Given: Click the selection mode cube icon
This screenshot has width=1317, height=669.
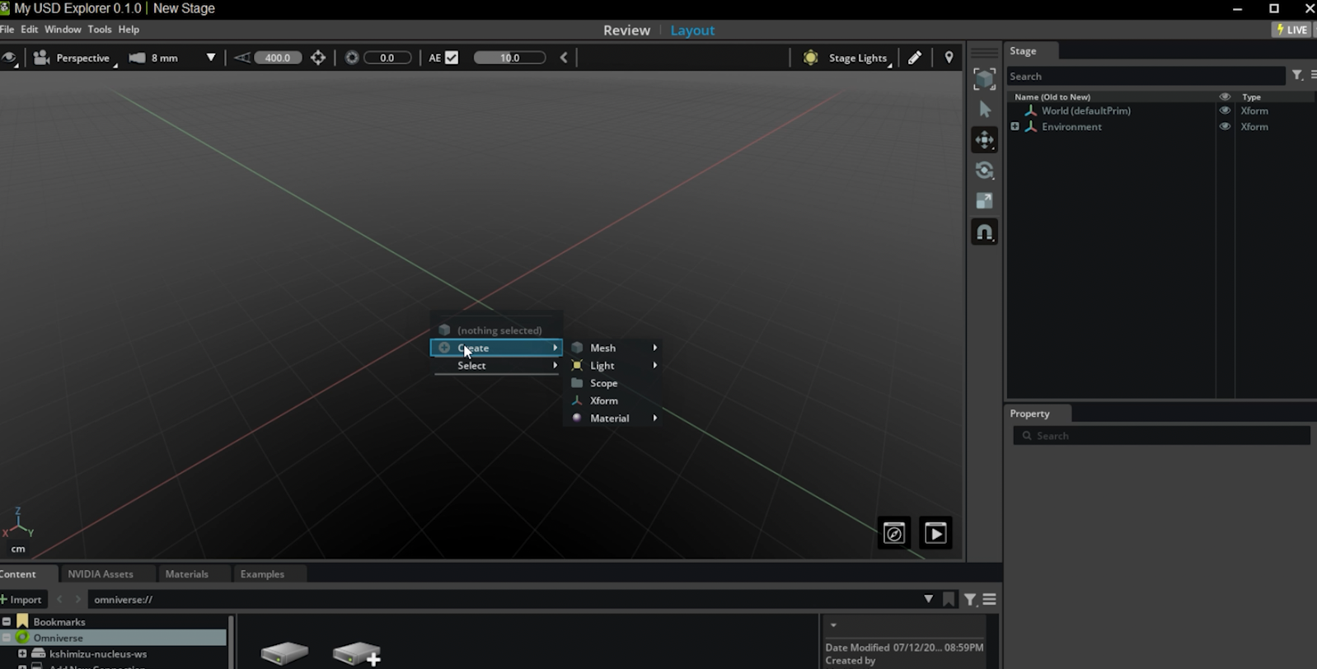Looking at the screenshot, I should [x=984, y=79].
